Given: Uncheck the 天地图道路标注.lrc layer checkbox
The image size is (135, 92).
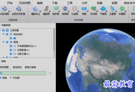Looking at the screenshot, I should coord(11,46).
